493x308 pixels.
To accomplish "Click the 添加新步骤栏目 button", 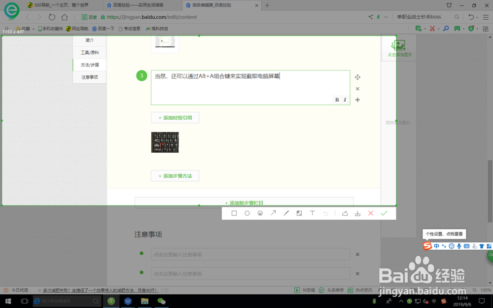I will point(244,203).
